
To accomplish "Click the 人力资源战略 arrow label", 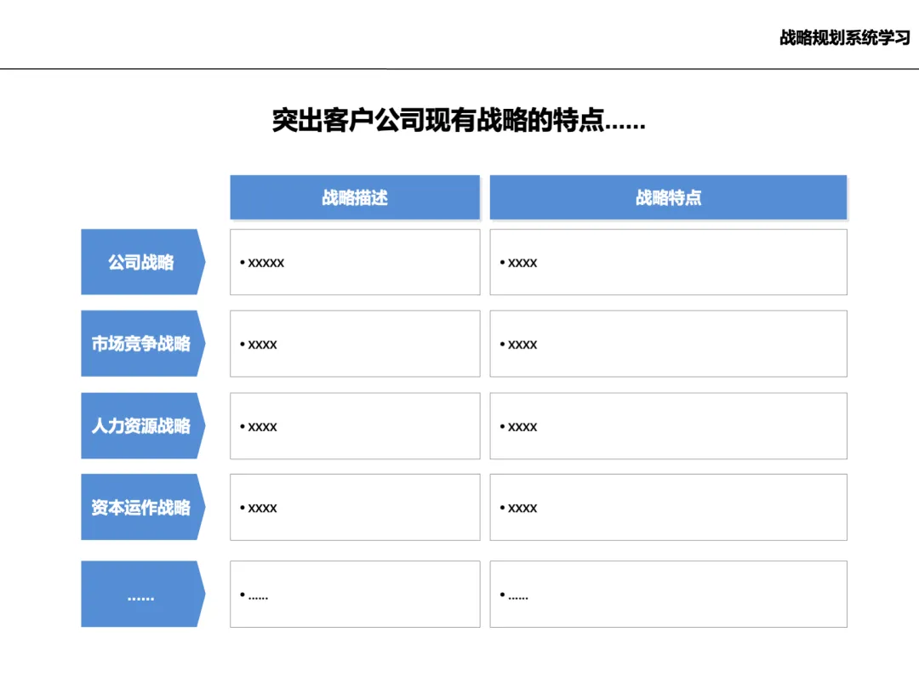I will click(143, 425).
